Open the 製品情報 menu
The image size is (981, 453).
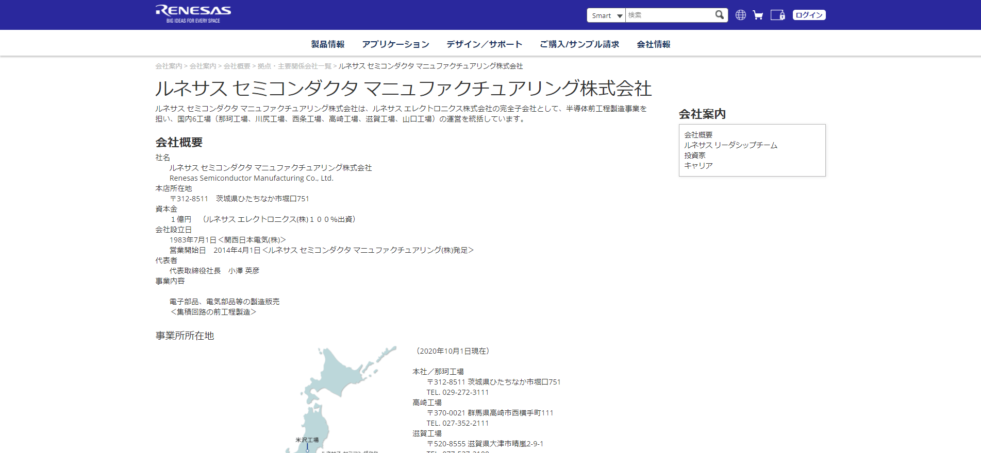(328, 44)
